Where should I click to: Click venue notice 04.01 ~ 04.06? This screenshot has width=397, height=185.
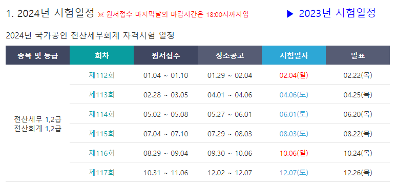click(230, 95)
